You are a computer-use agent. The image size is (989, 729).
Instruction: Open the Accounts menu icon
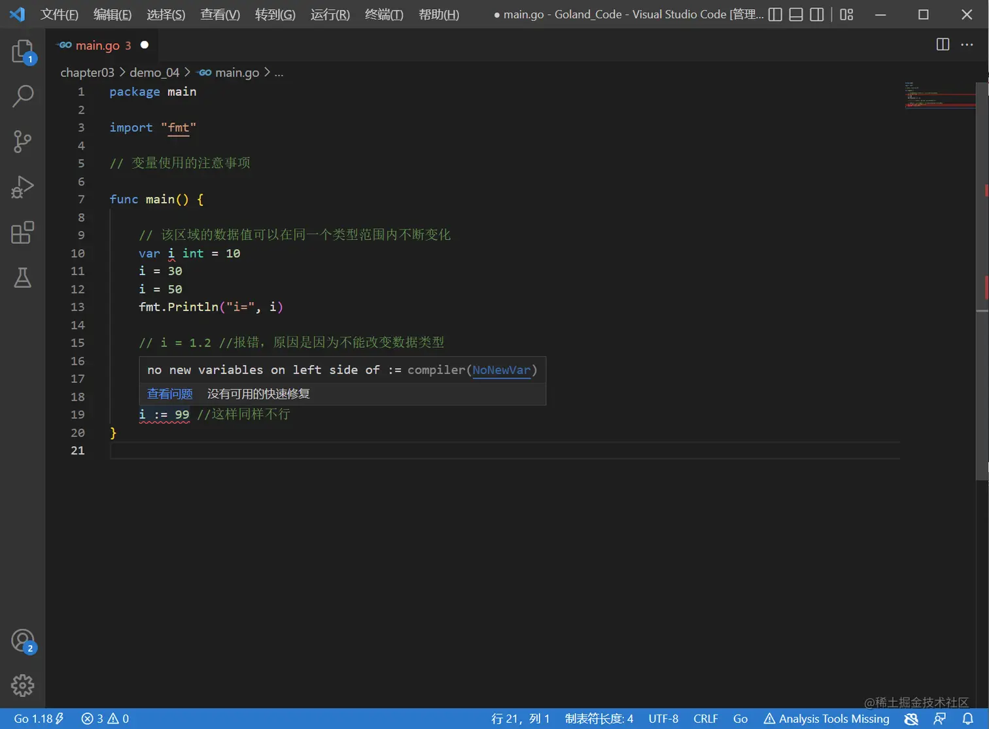point(23,641)
